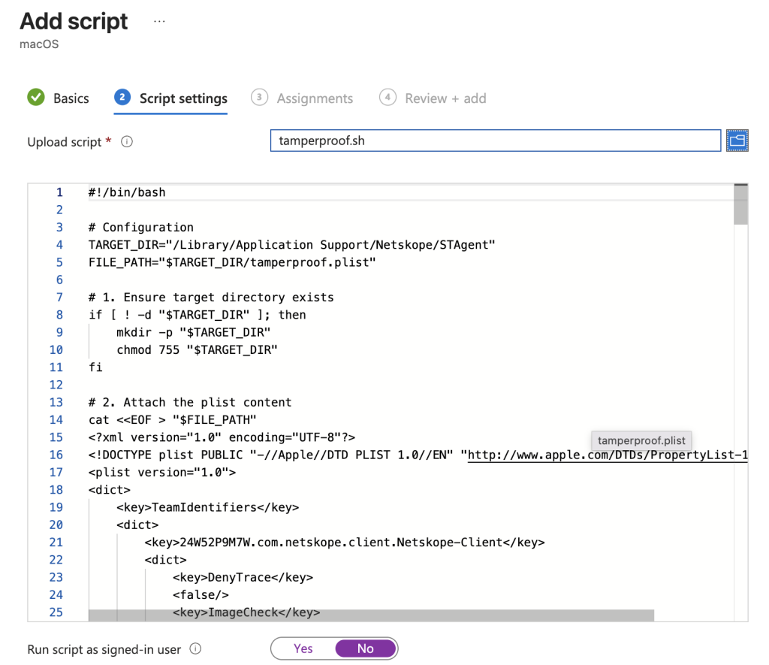Click the tamperproof.sh upload input field
Viewport: 769px width, 665px height.
pyautogui.click(x=496, y=141)
